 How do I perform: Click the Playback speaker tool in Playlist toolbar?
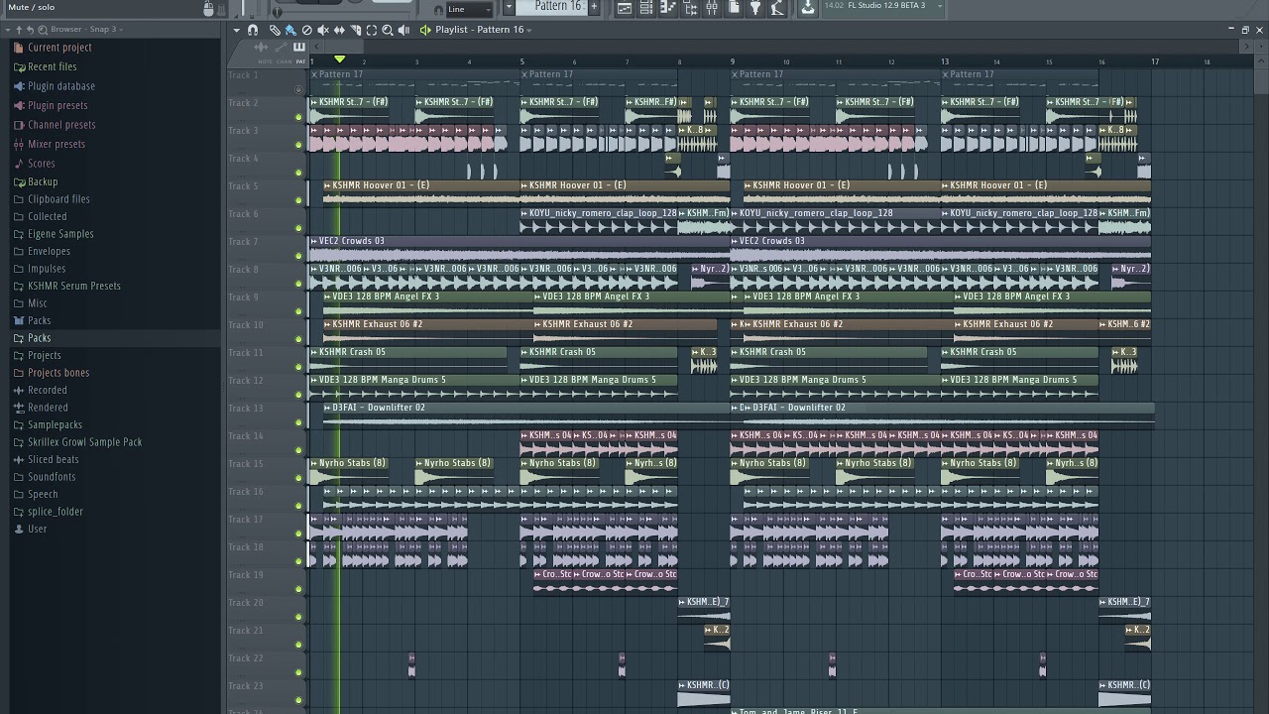pyautogui.click(x=404, y=30)
